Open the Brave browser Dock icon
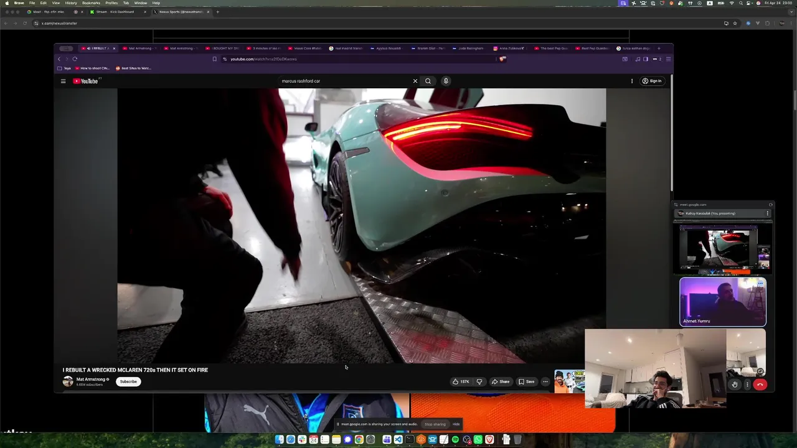The image size is (797, 448). point(489,440)
